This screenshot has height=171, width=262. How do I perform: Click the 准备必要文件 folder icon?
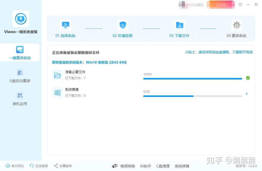point(58,75)
